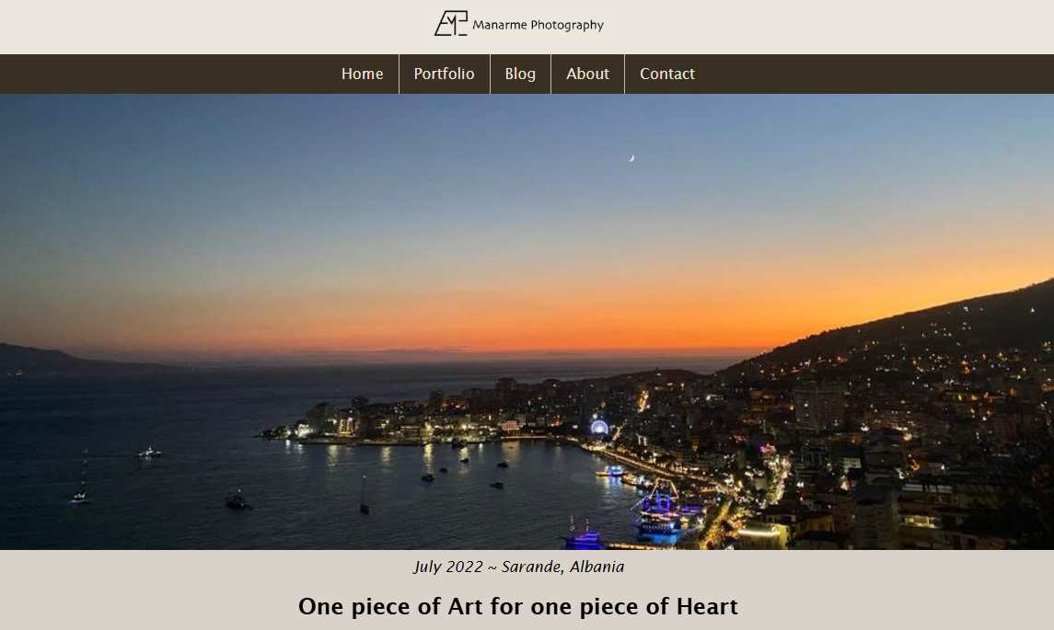The width and height of the screenshot is (1054, 630).
Task: Click the One piece of Art heading
Action: (518, 606)
